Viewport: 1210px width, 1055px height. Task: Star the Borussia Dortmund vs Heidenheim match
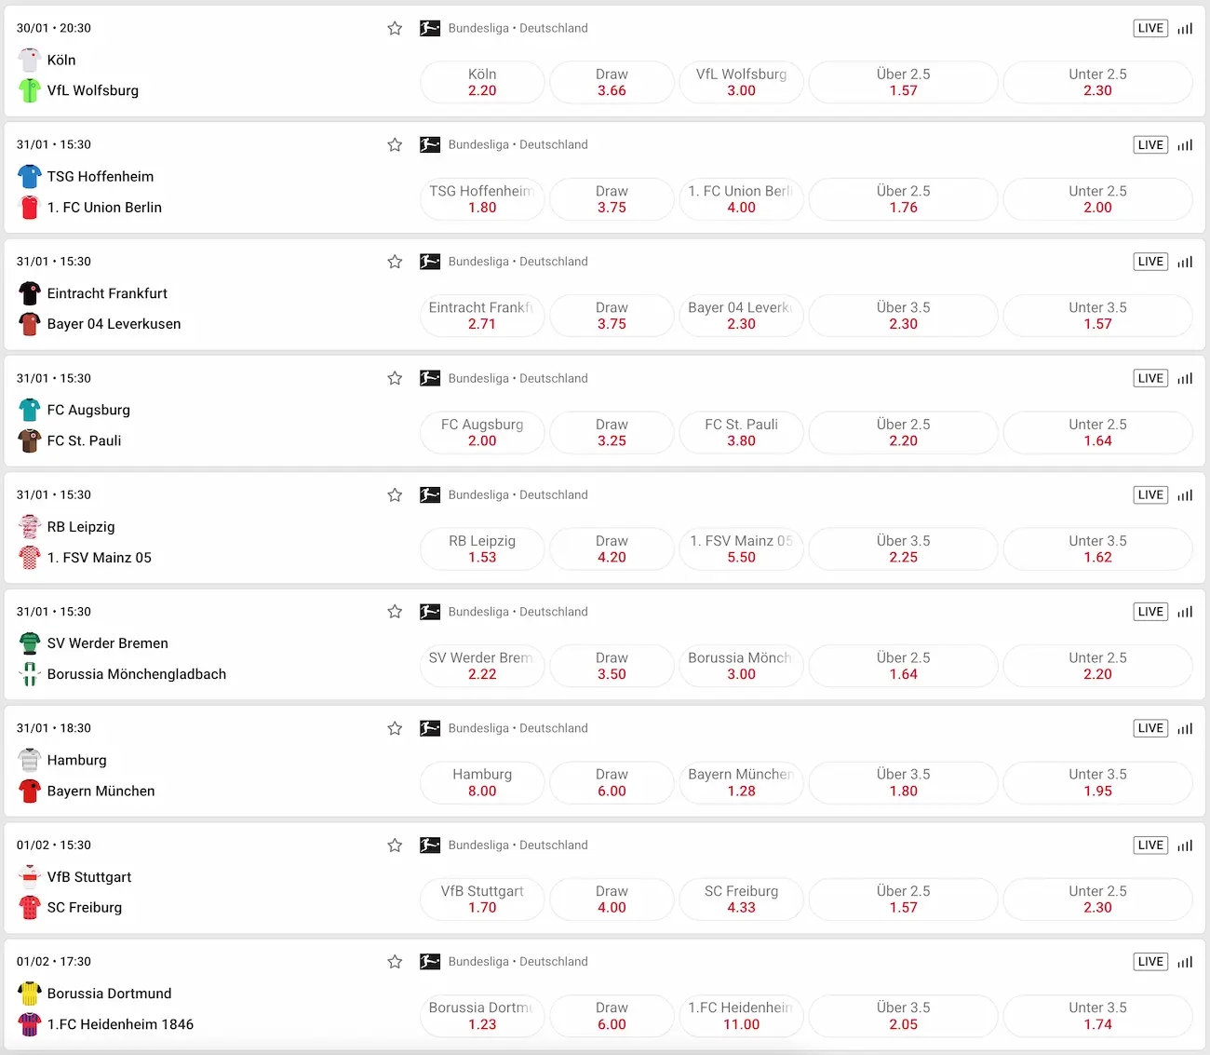(x=395, y=962)
